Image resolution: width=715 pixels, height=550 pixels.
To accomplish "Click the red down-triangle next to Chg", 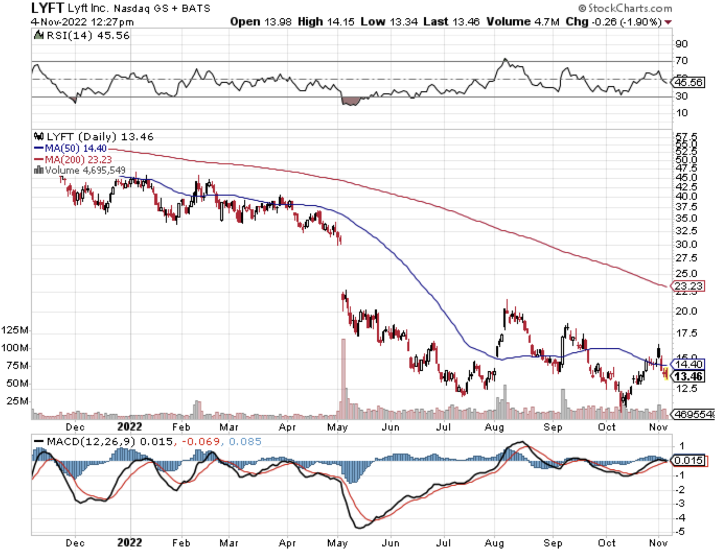I will click(668, 22).
